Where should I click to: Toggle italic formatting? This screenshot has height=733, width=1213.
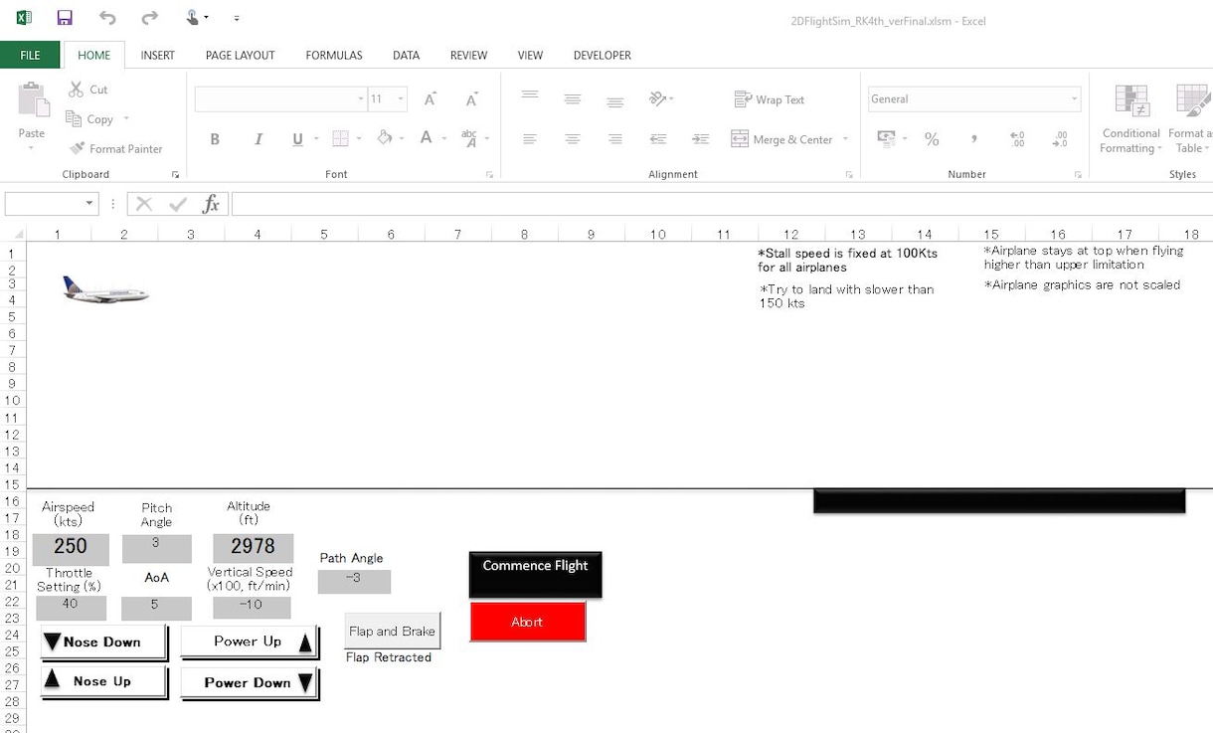258,139
